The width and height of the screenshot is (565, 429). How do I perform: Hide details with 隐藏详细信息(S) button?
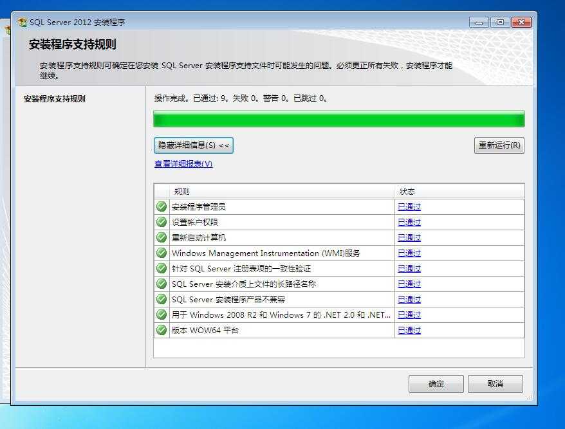pos(194,145)
